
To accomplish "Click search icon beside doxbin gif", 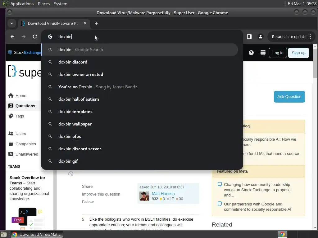I will tap(50, 161).
